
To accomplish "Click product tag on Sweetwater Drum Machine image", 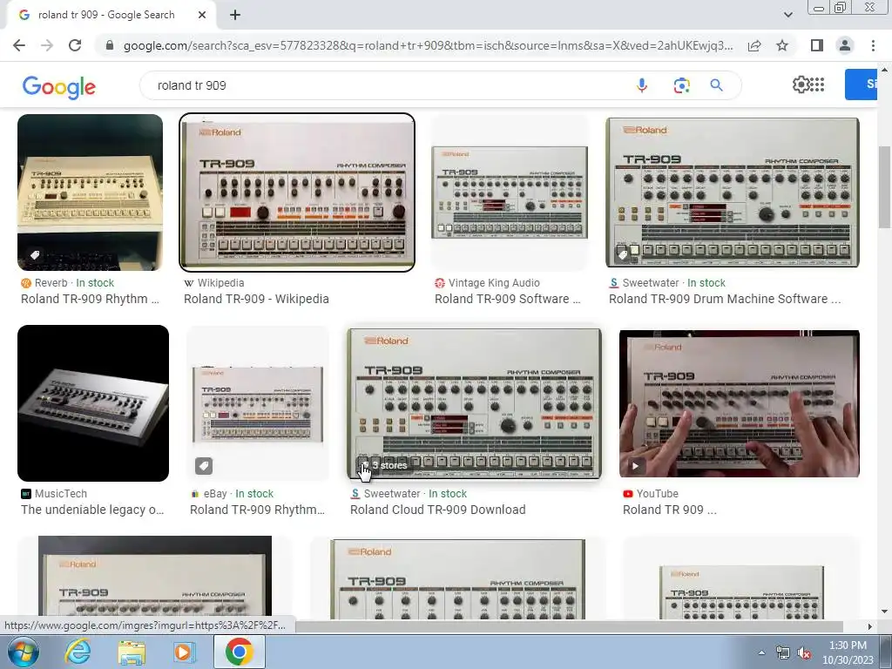I will click(623, 253).
